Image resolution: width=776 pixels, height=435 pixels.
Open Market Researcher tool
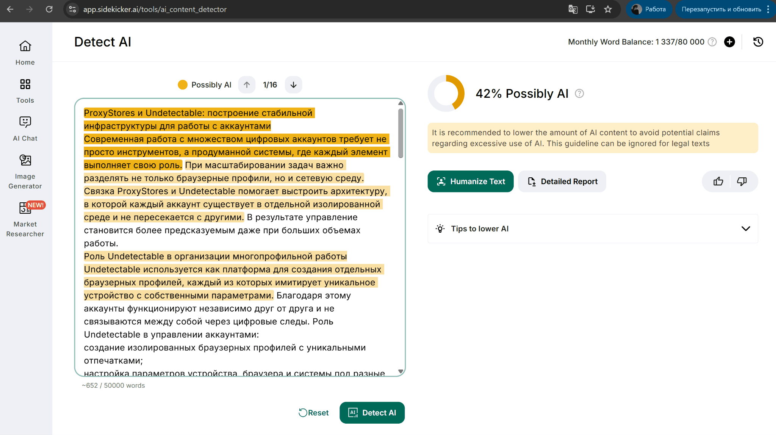(x=25, y=208)
